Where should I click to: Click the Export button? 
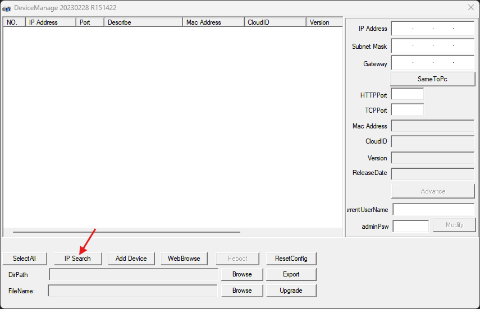pos(291,274)
